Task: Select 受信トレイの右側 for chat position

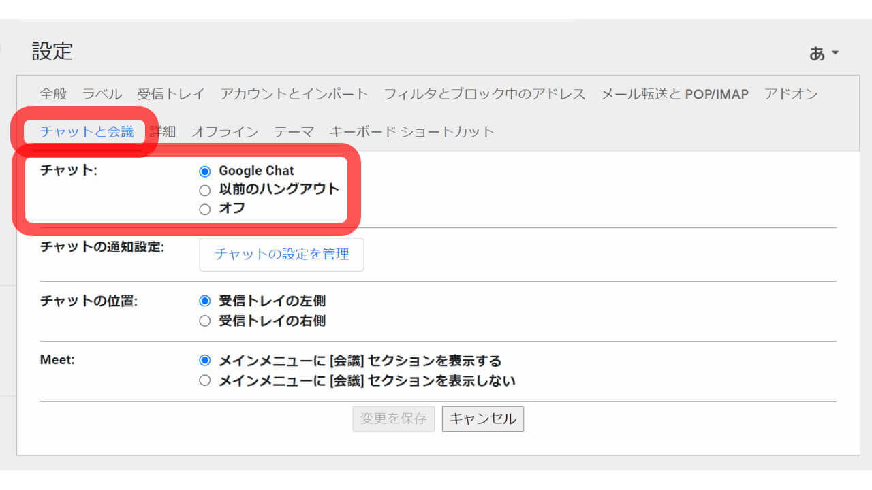Action: click(x=205, y=321)
